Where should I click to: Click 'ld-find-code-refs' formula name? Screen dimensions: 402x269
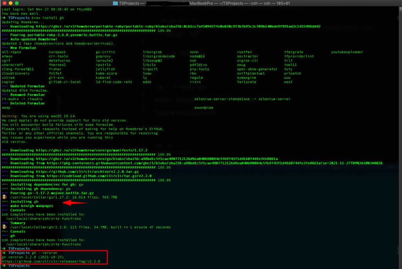114,82
